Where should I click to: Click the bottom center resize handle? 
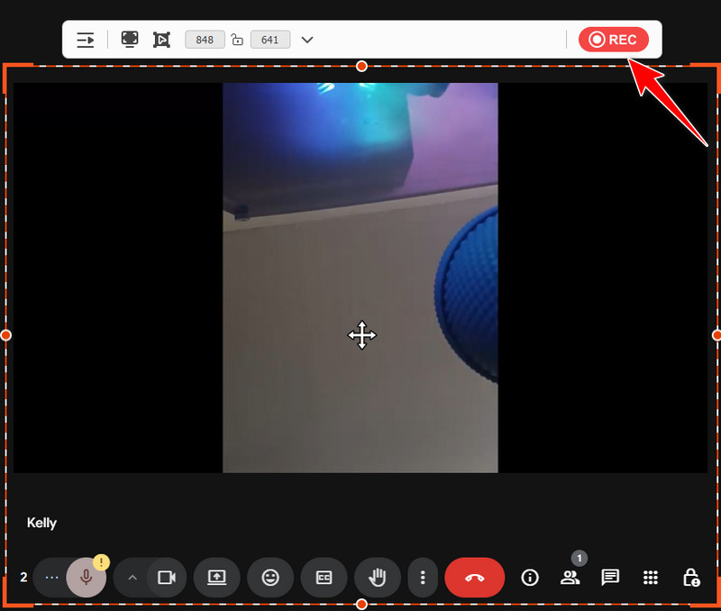click(x=361, y=604)
